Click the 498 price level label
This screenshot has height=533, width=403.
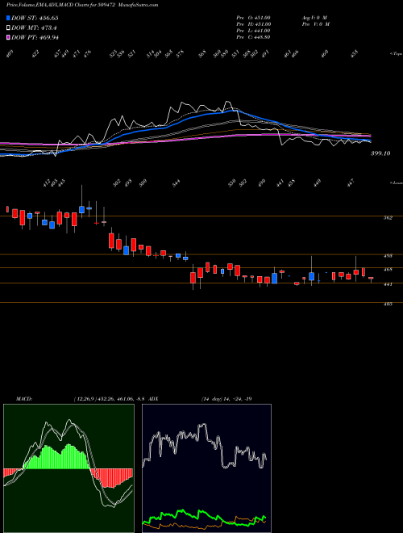[x=388, y=256]
